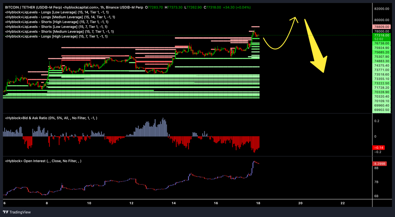Click the low price value 77262.90
Image resolution: width=395 pixels, height=217 pixels.
click(x=194, y=7)
